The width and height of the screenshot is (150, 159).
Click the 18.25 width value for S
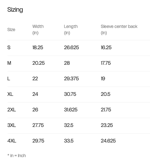(38, 48)
